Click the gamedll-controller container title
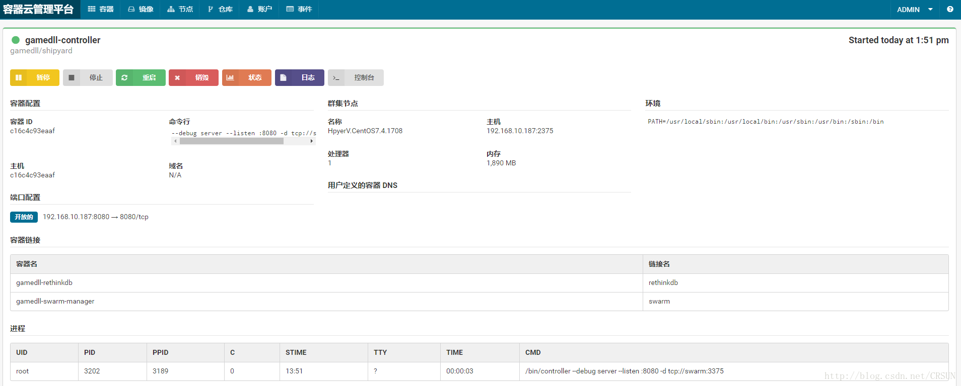Viewport: 961px width, 386px height. (63, 40)
